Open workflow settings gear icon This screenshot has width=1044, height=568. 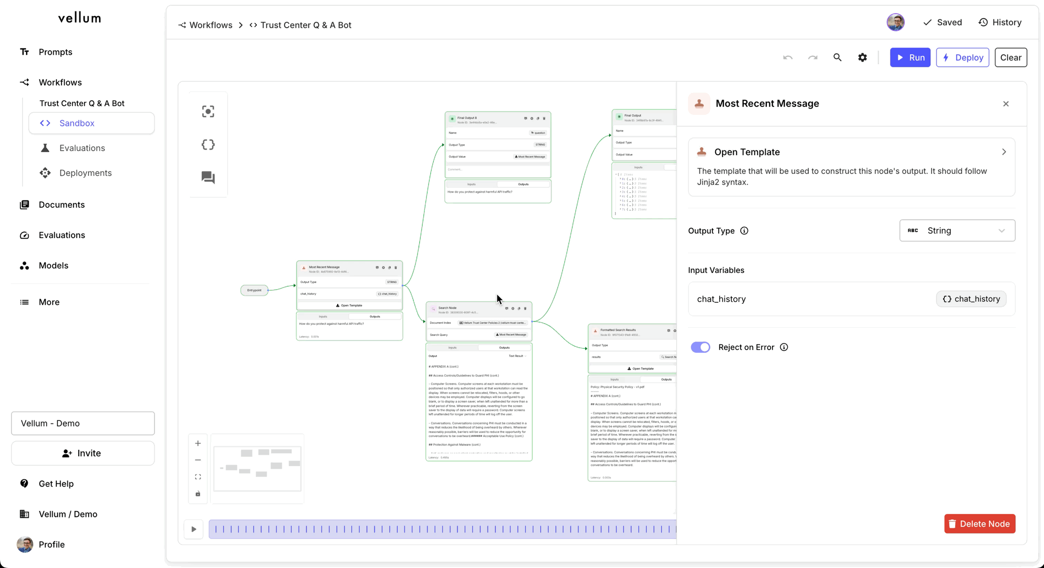click(862, 57)
